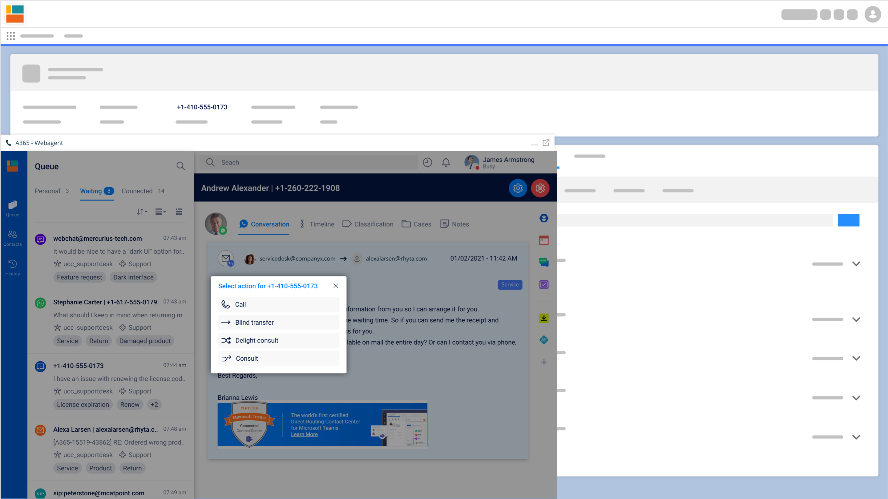Click the Feature request tag

point(79,277)
